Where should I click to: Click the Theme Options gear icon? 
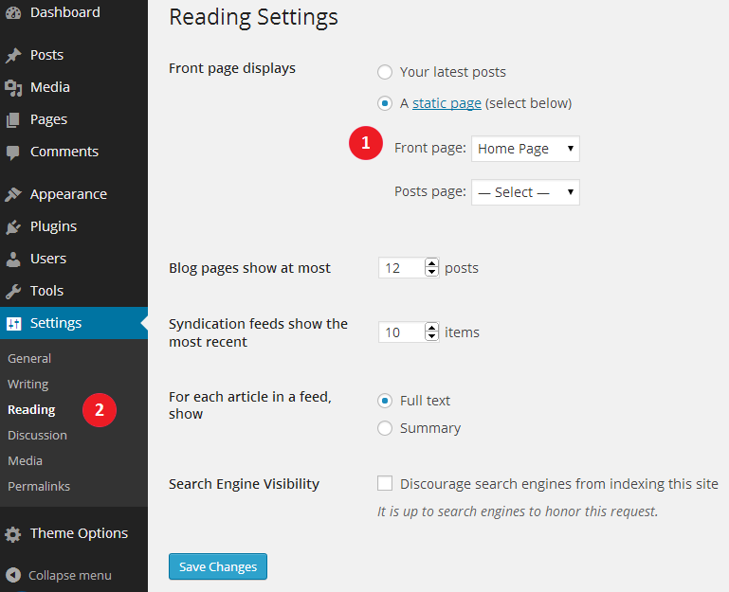coord(13,534)
